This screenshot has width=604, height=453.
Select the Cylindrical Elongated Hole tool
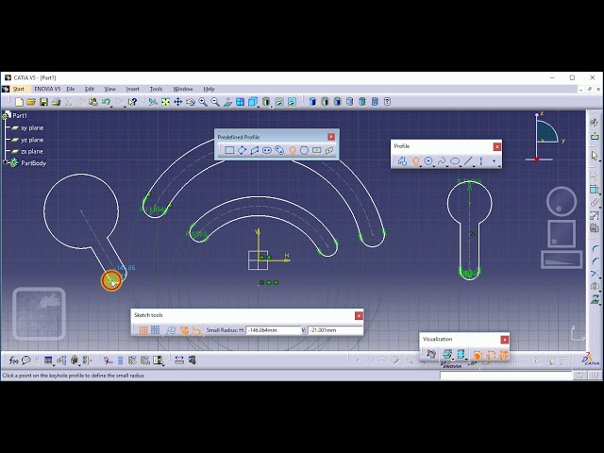click(x=279, y=150)
